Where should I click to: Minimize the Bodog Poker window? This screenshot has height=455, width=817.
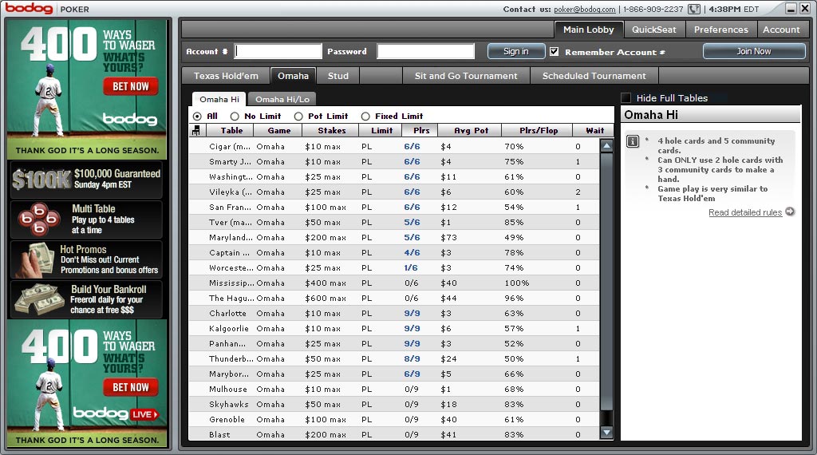coord(791,9)
